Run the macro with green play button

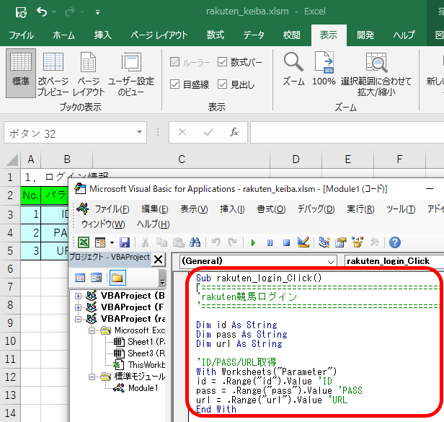(x=253, y=242)
